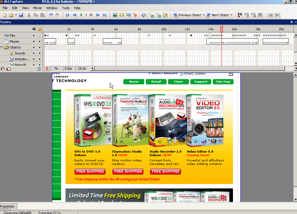
Task: Add a new layer in the timeline
Action: point(2,69)
